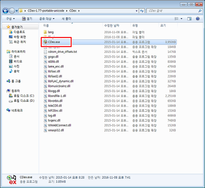Sort by 크기 size column header

click(163, 26)
